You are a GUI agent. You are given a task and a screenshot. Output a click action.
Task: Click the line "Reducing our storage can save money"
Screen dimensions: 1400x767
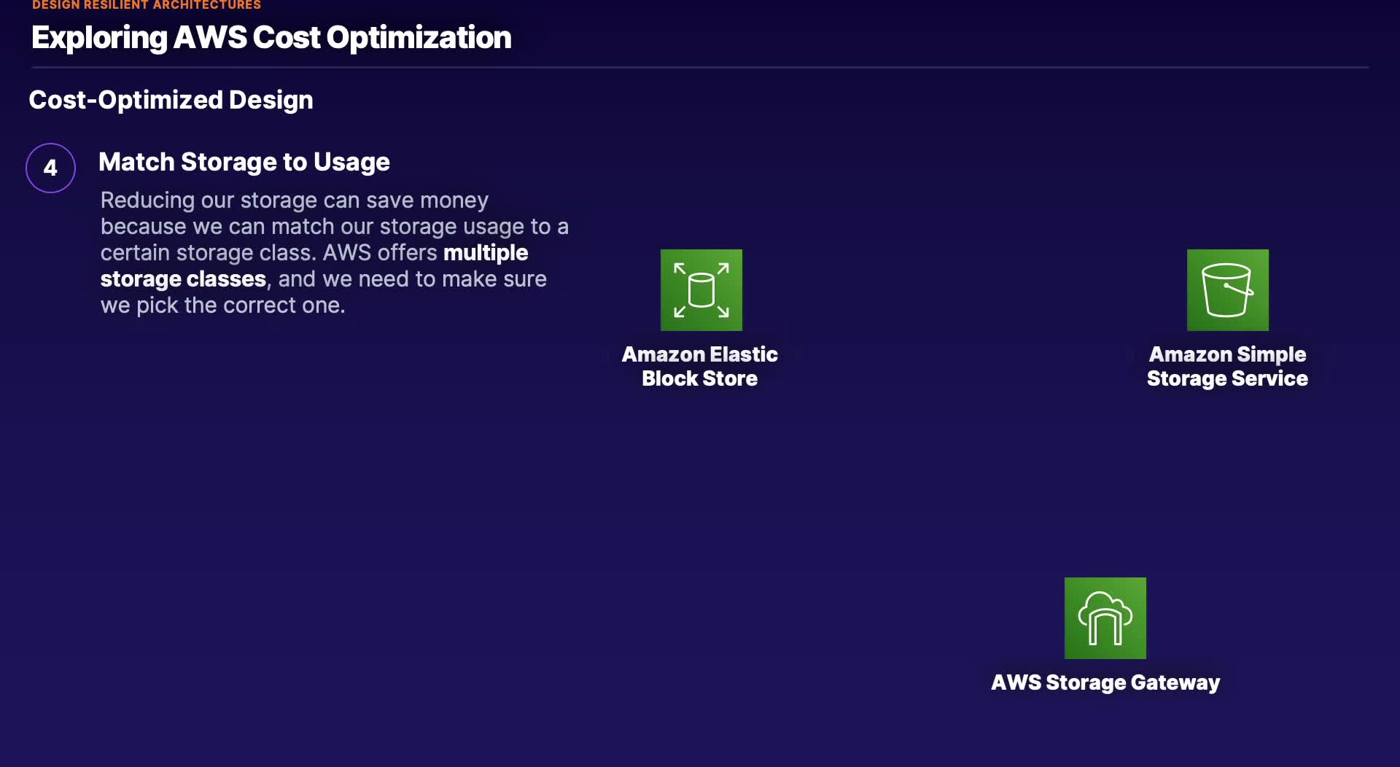294,200
